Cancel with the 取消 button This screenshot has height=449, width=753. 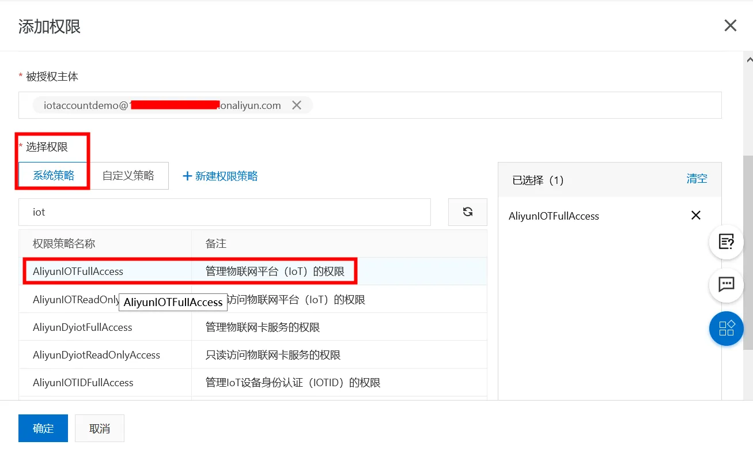point(100,428)
